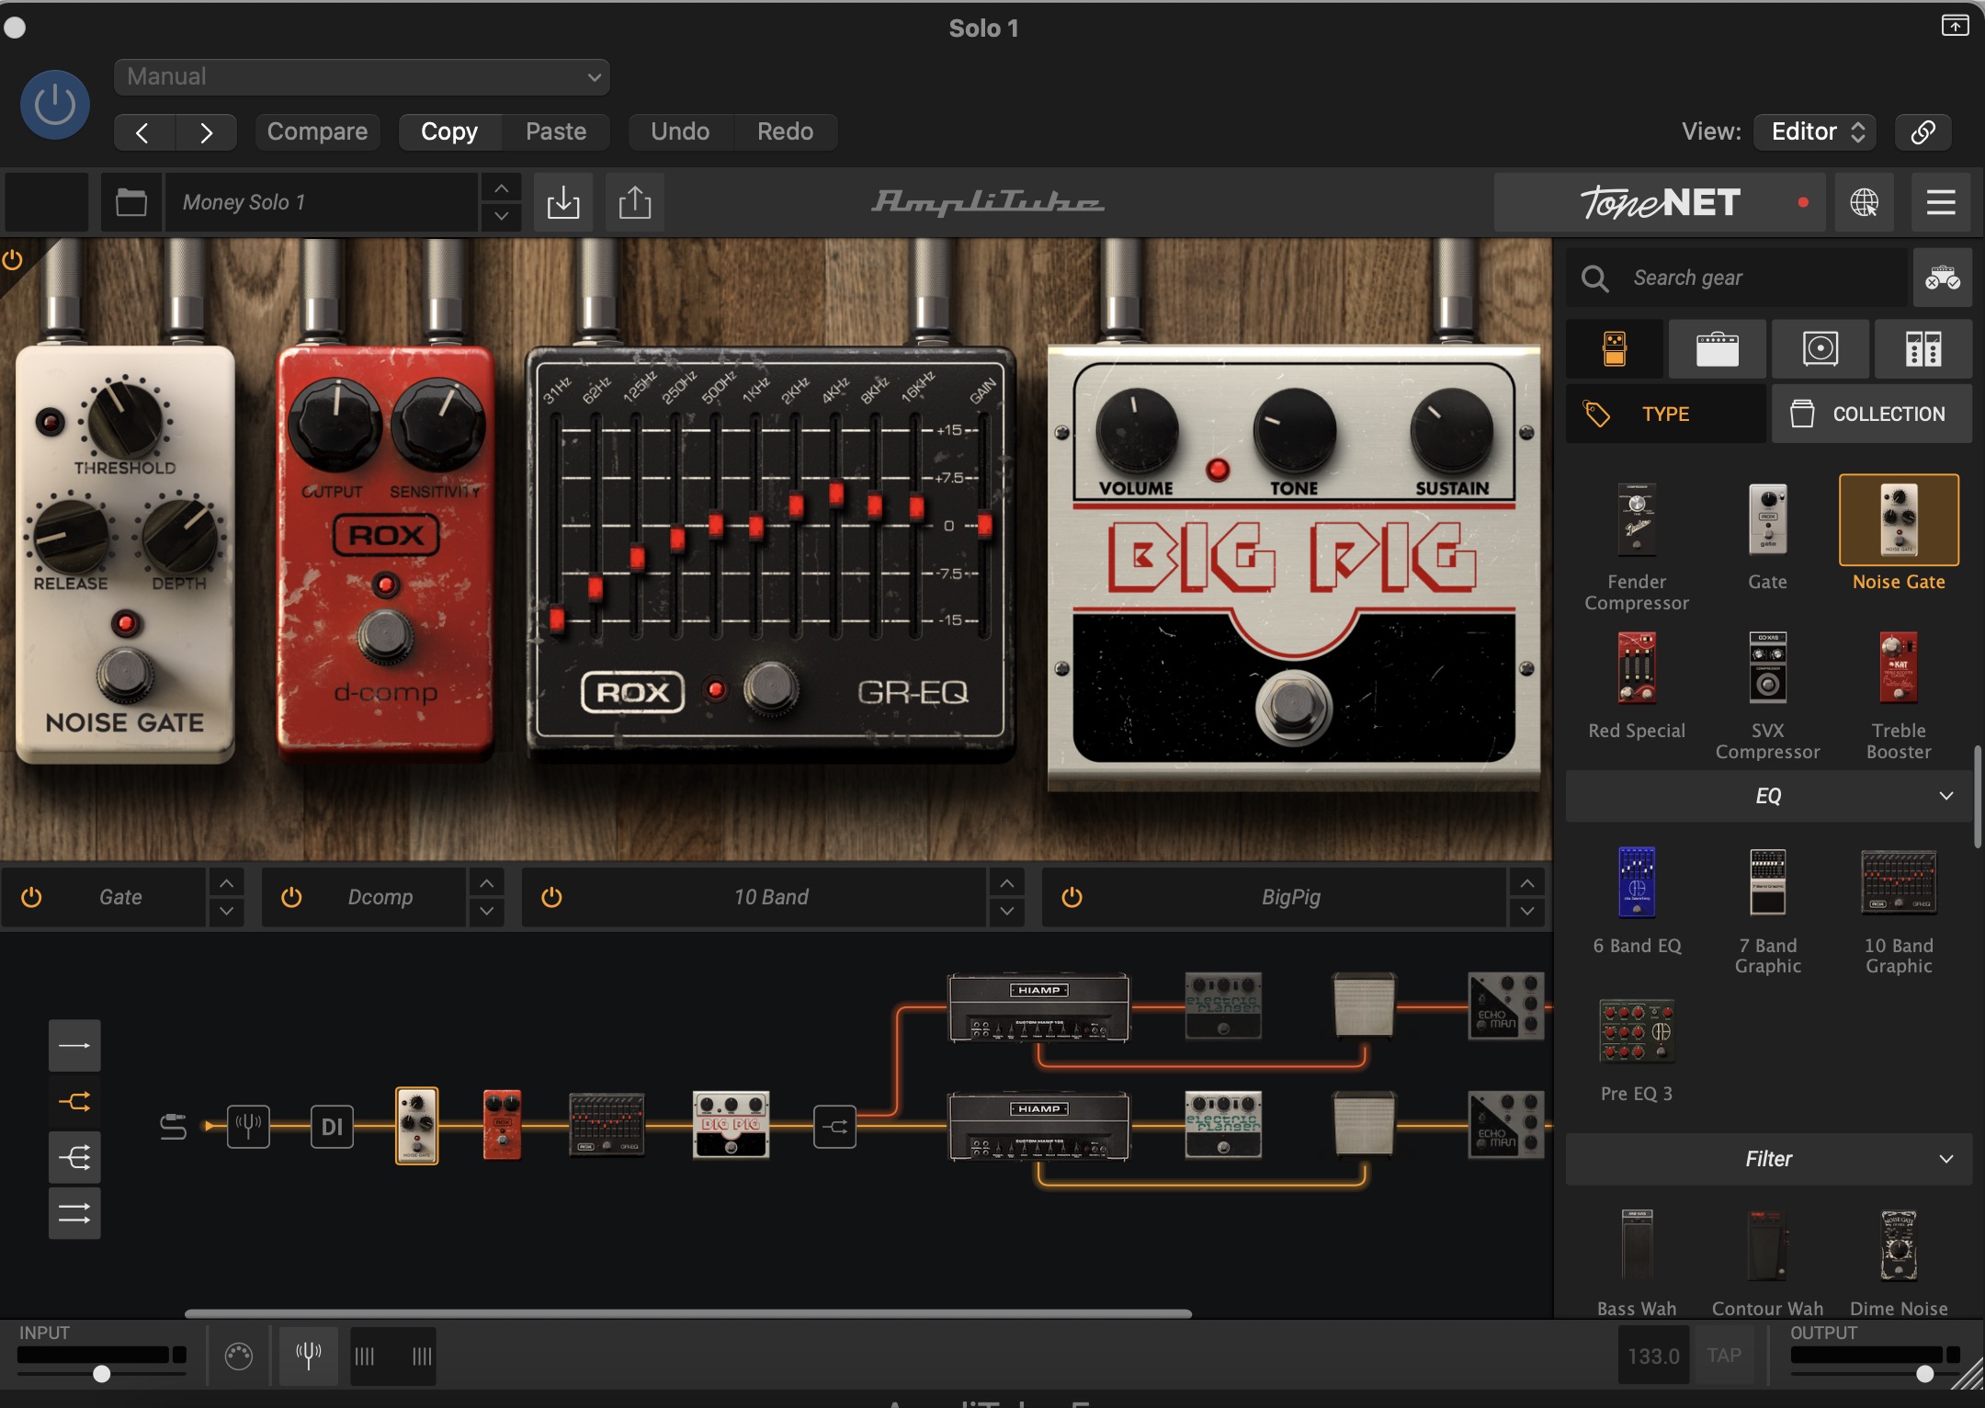Step to previous preset with up arrow
1985x1408 pixels.
(501, 188)
